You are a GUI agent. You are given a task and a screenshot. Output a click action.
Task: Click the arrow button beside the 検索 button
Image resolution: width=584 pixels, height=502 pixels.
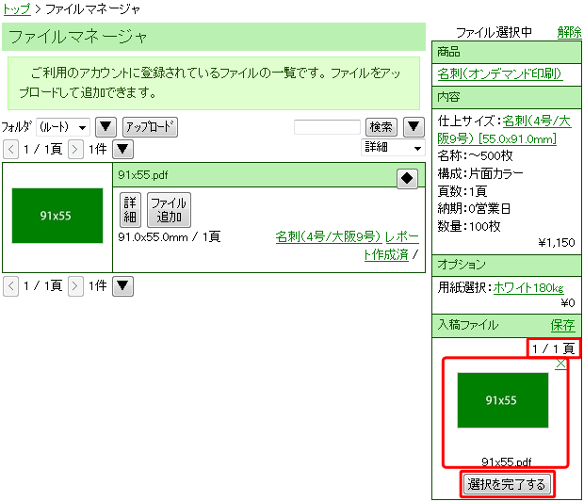click(414, 127)
